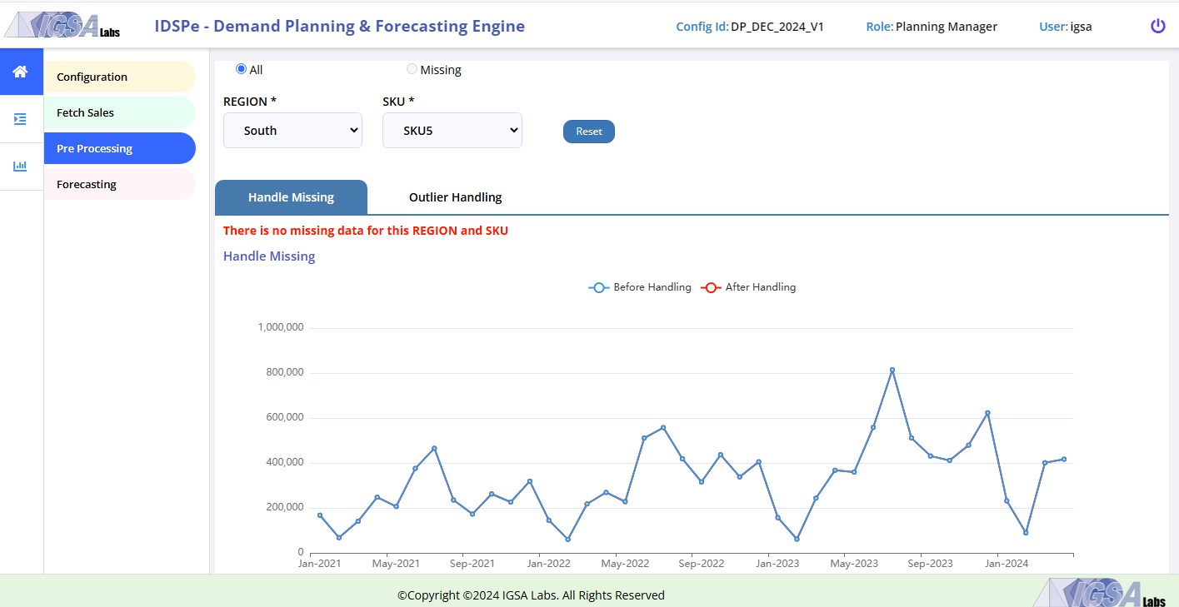Click the IDSPe application title

click(x=339, y=26)
